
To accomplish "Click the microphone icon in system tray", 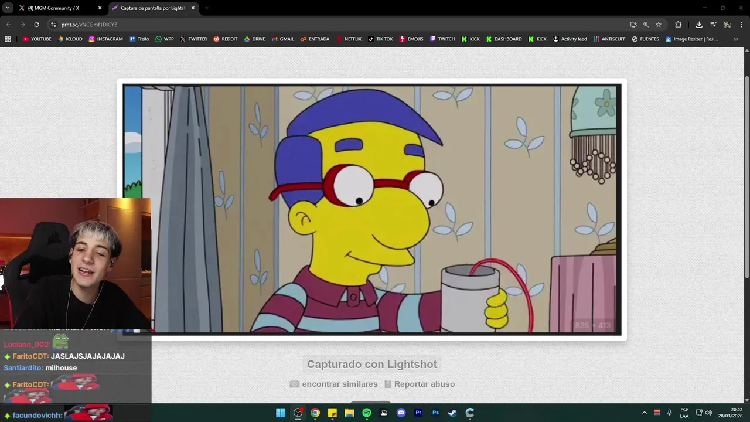I will [669, 413].
